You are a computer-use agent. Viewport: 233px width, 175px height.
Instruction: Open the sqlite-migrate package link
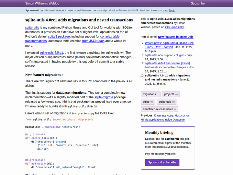tap(104, 97)
